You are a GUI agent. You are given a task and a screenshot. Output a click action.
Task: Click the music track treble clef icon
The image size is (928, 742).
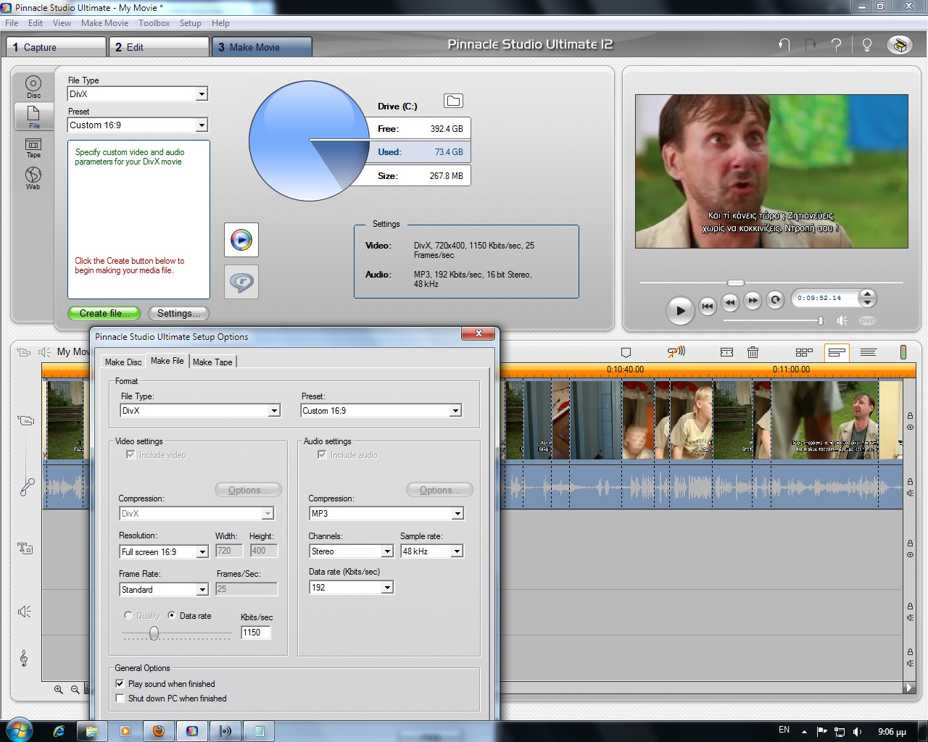(24, 658)
